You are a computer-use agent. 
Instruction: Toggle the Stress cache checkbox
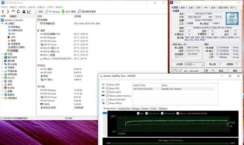click(x=107, y=92)
